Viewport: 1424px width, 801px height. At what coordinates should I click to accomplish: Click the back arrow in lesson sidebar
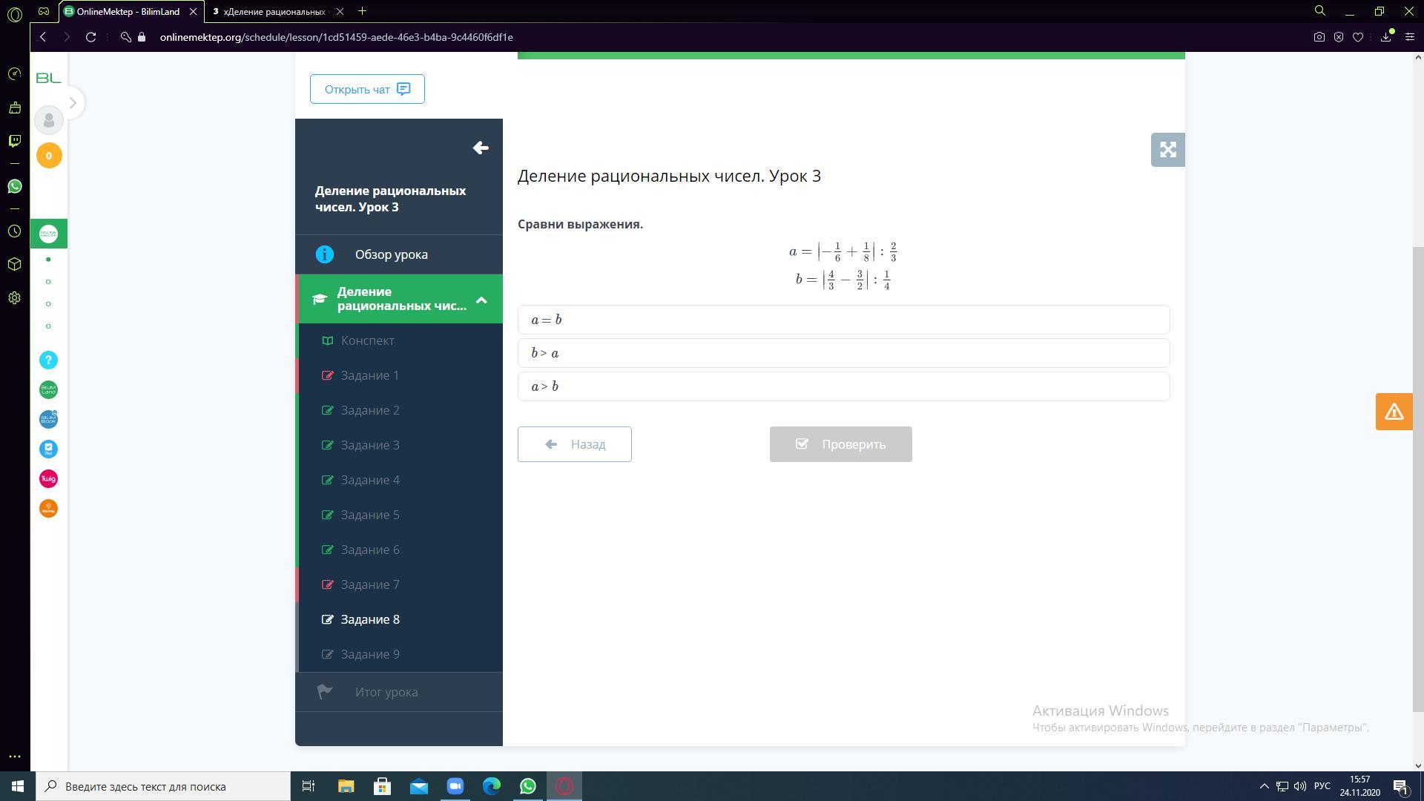pos(481,148)
